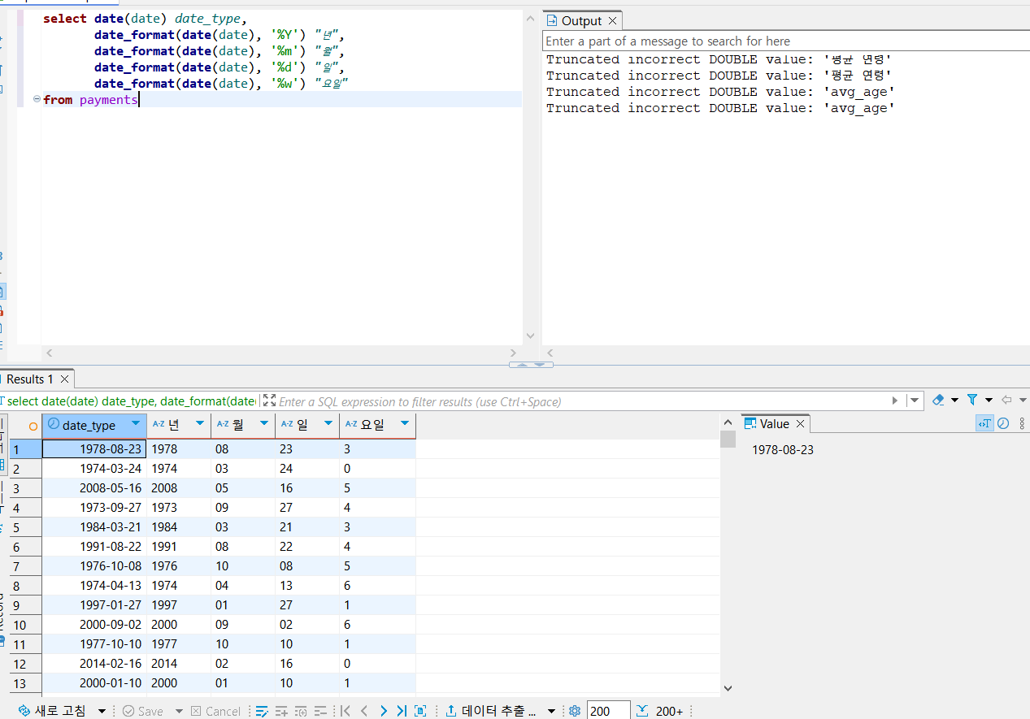
Task: Click the record mode toggle icon
Action: coord(420,711)
